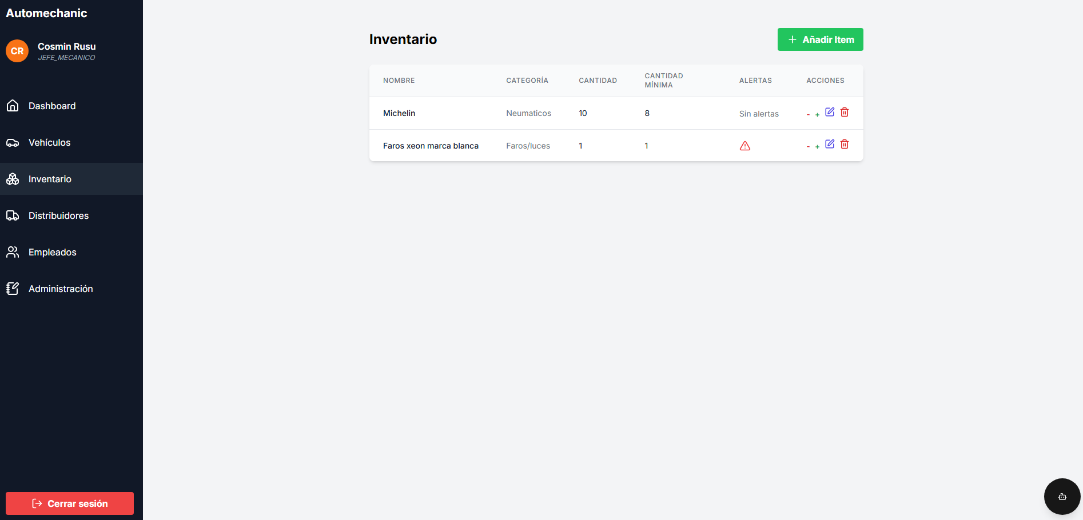Decrease Faros xeon quantity with minus
The width and height of the screenshot is (1083, 520).
coord(808,147)
